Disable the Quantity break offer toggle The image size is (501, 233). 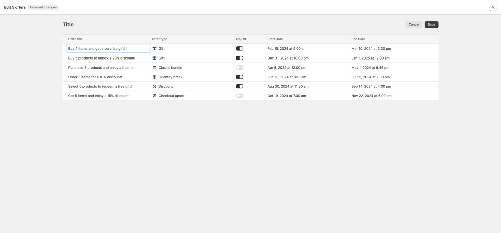click(x=239, y=77)
